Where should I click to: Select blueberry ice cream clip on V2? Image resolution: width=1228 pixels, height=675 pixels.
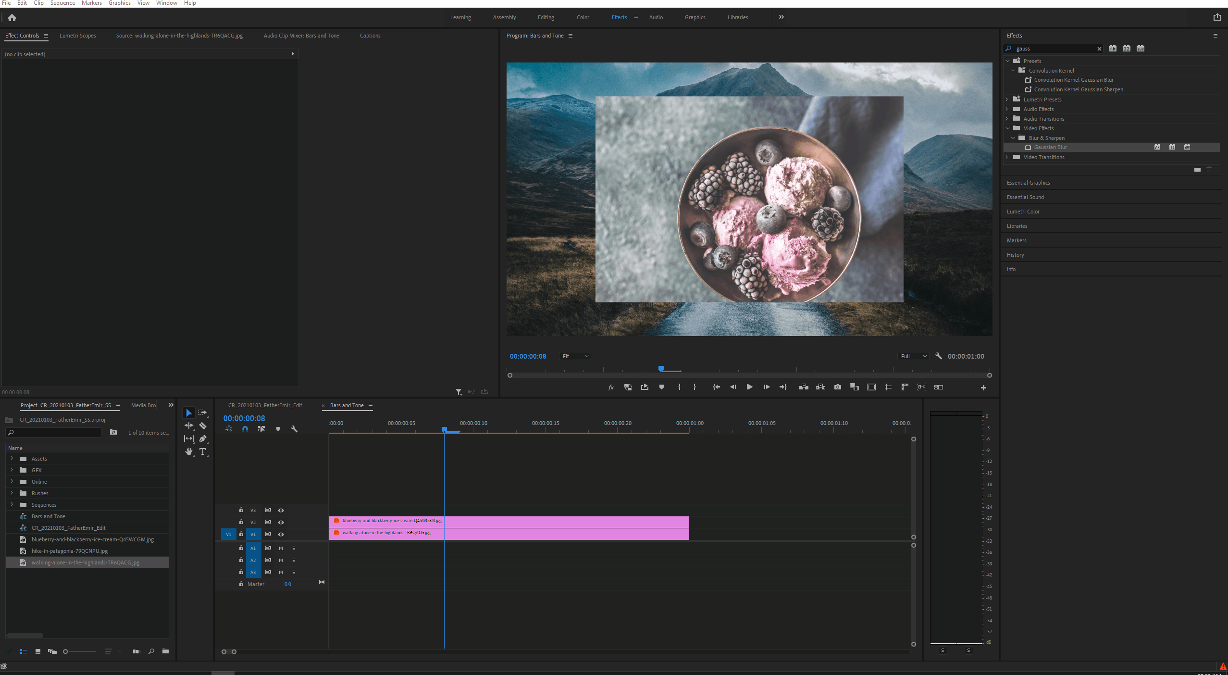553,522
